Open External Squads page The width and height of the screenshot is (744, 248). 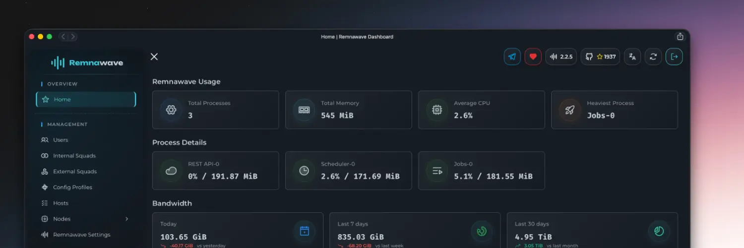(x=75, y=172)
